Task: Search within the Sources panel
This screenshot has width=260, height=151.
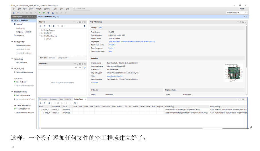Action: [40, 26]
